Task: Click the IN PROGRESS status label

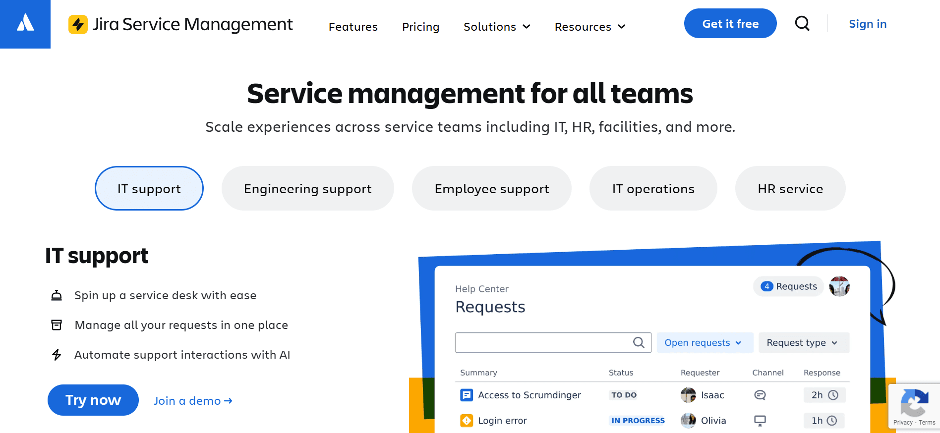Action: 638,421
